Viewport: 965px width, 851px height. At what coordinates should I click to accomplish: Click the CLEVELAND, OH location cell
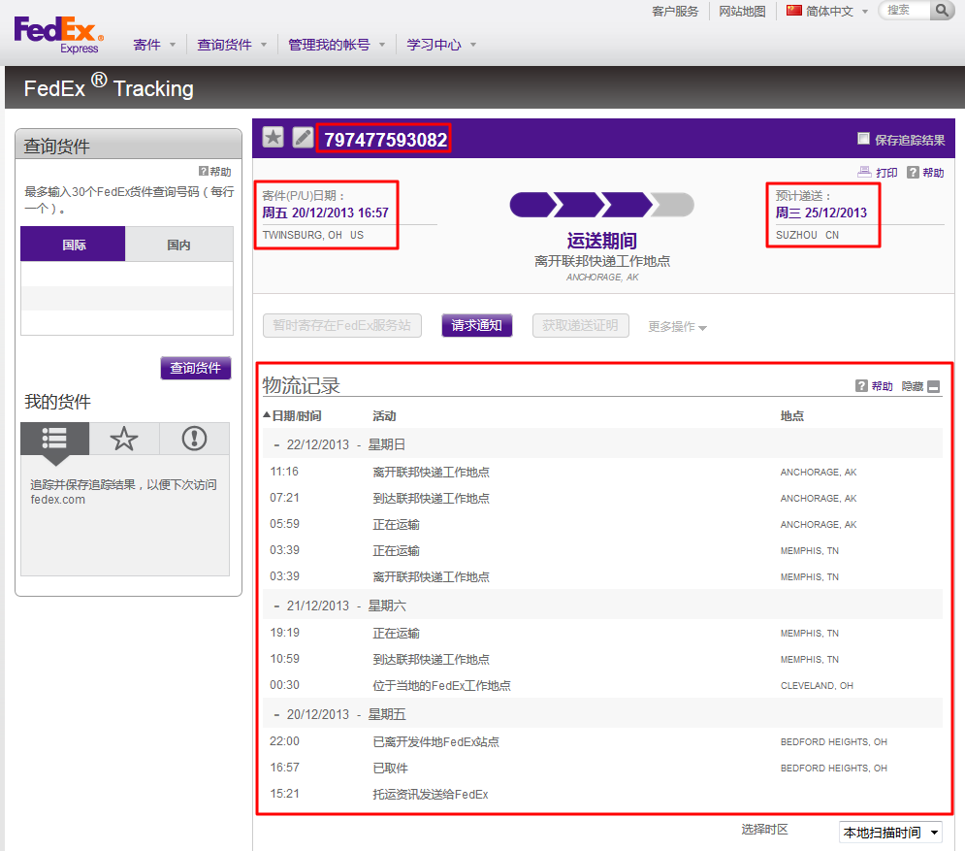point(817,685)
